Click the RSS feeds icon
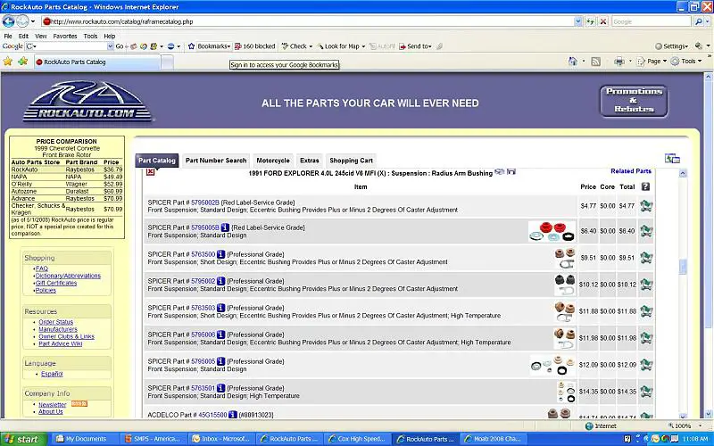 click(595, 62)
